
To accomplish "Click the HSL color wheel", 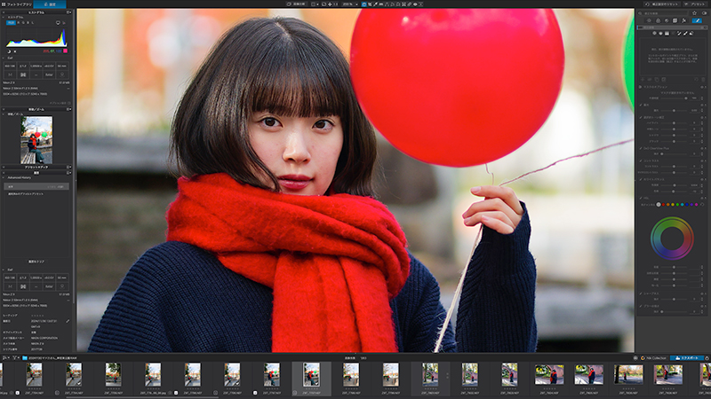I will click(672, 238).
